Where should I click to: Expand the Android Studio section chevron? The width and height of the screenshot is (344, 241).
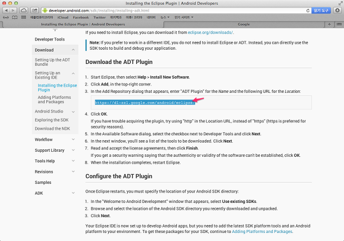tap(73, 112)
